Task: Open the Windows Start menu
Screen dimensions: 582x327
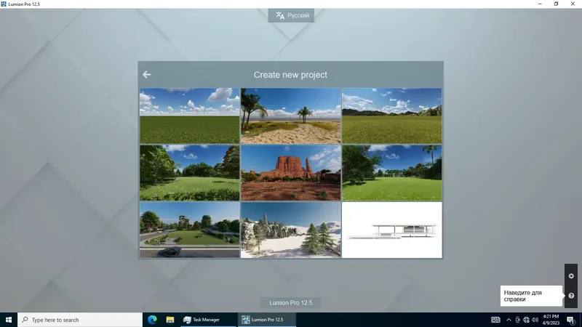Action: 9,320
